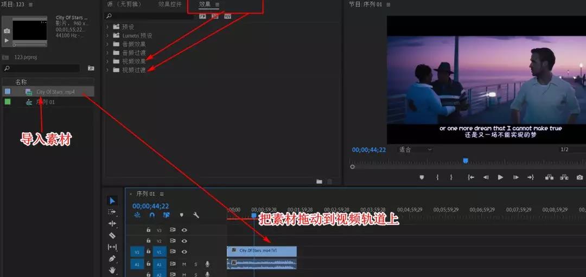Select the Slip tool
Screen dimensions: 586x277
[x=112, y=247]
